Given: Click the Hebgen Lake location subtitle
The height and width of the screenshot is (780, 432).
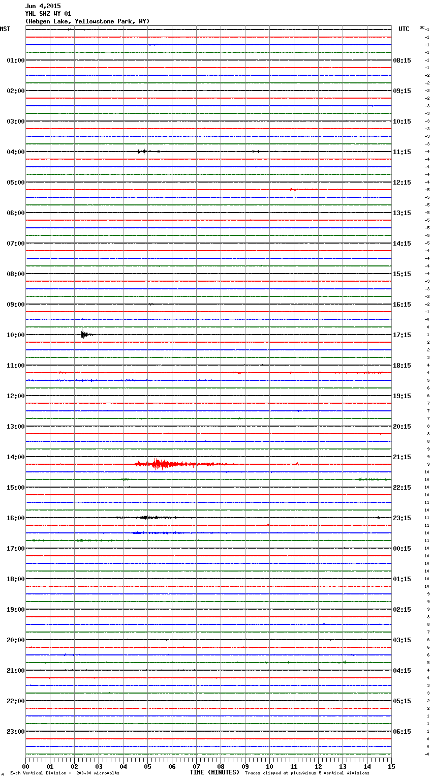Looking at the screenshot, I should pyautogui.click(x=87, y=21).
